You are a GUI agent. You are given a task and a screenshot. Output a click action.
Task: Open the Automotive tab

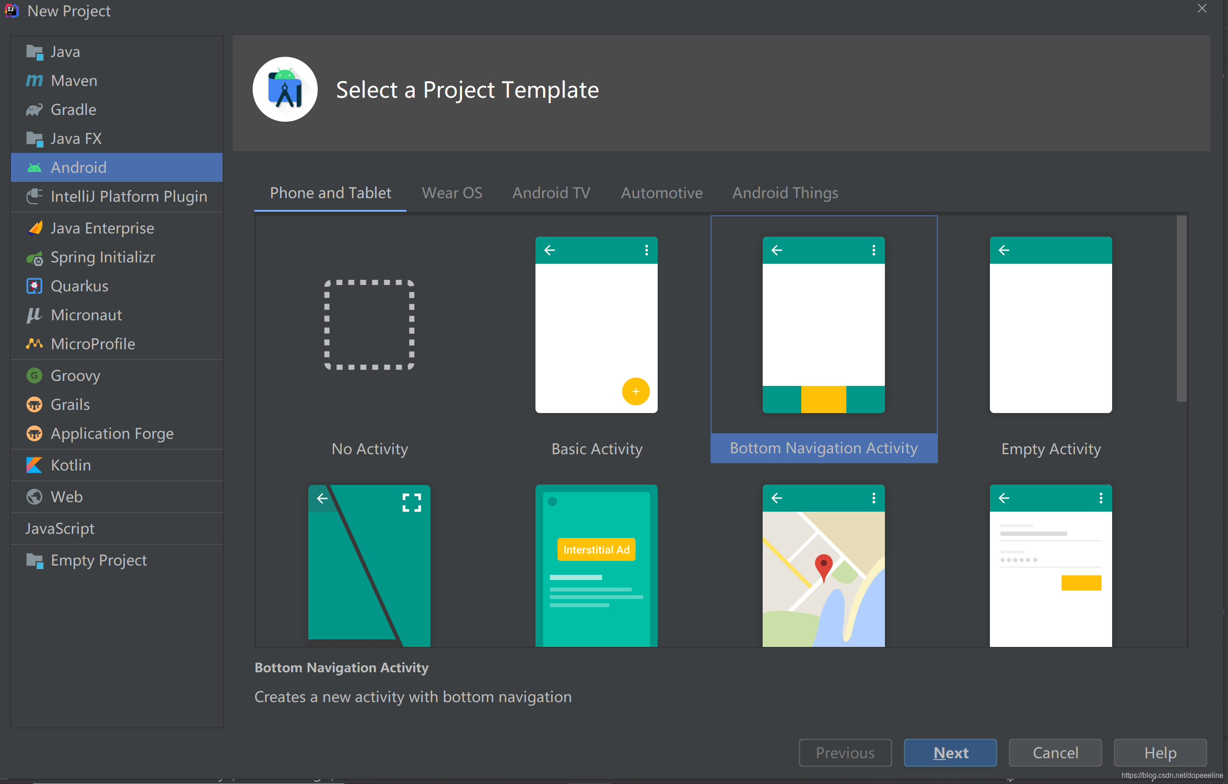[661, 193]
